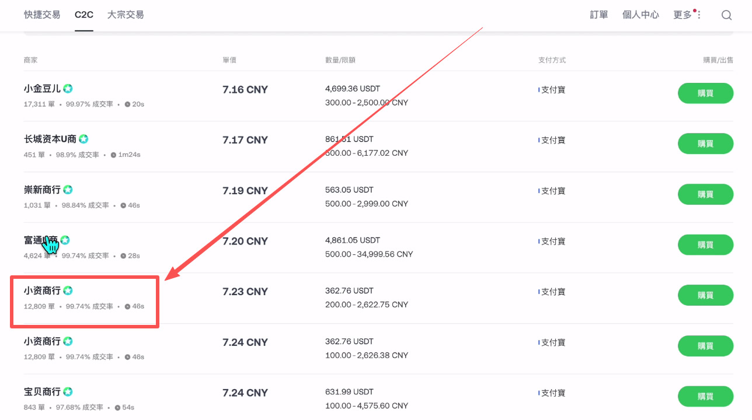This screenshot has width=752, height=420.
Task: Click 支付寶 payment tag in 长城资本U商 row
Action: pyautogui.click(x=552, y=140)
